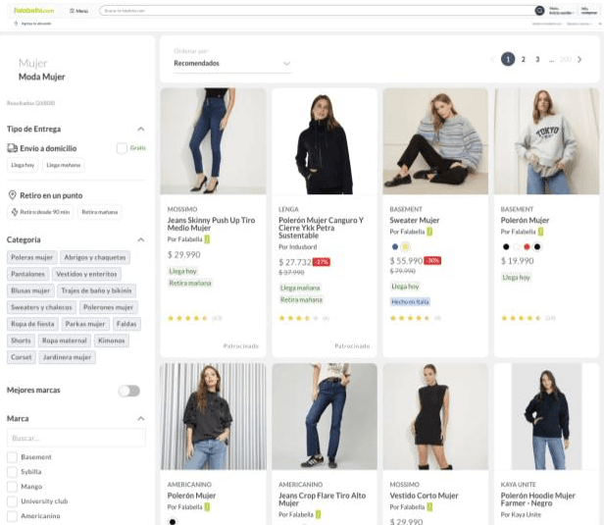Filter by Blusas mujer category
Viewport: 604px width, 525px height.
click(x=30, y=290)
